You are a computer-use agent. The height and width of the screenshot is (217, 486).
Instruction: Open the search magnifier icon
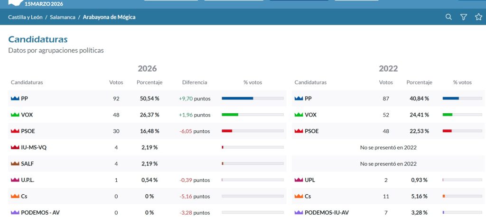tap(448, 17)
